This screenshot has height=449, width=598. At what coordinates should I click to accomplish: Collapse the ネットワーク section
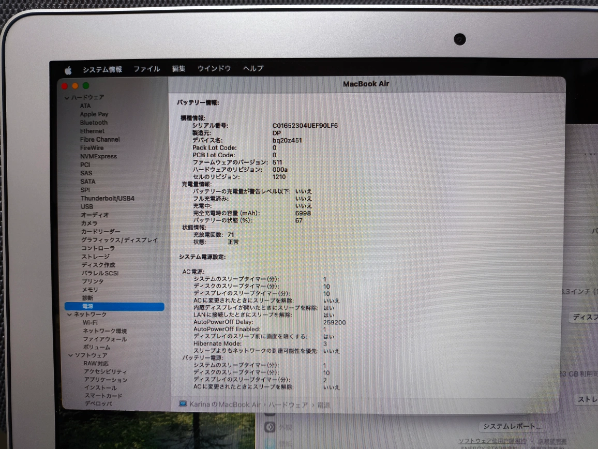click(x=69, y=315)
